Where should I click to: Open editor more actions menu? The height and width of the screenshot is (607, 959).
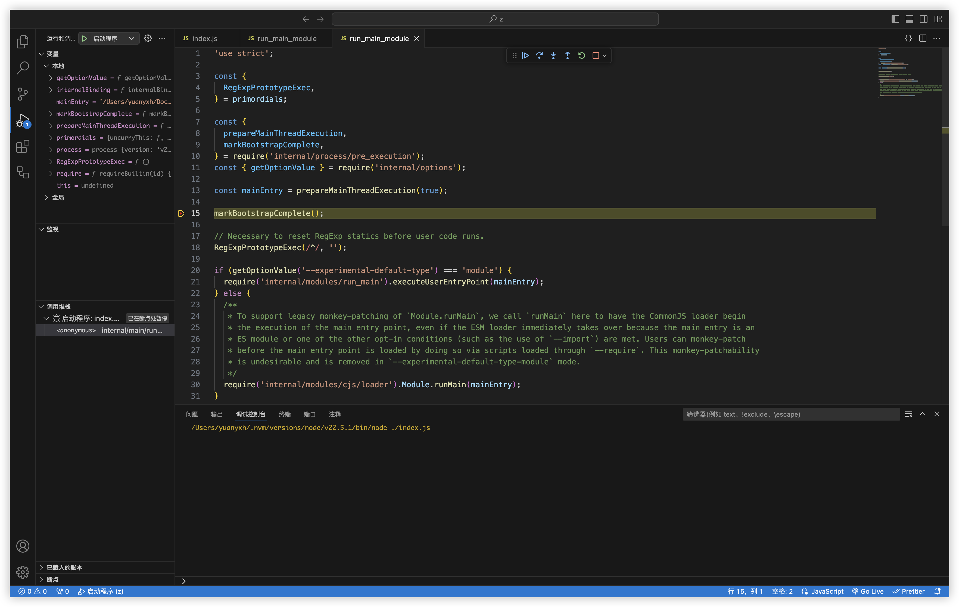pyautogui.click(x=937, y=38)
